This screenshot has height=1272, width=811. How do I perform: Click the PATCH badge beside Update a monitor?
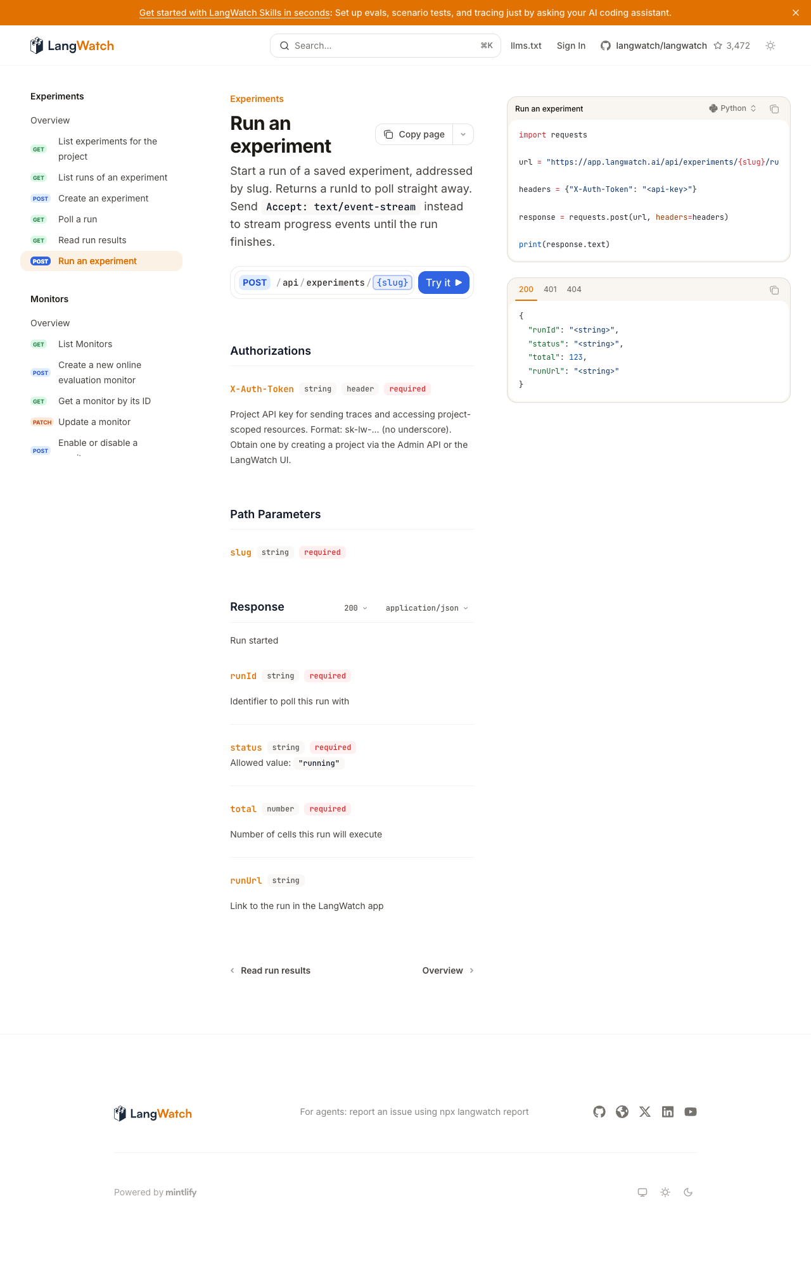click(42, 423)
